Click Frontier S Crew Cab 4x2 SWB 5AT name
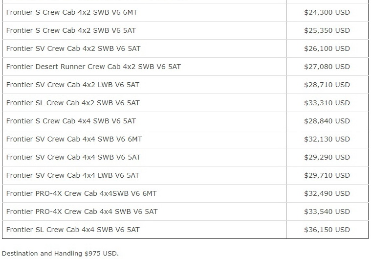 [71, 30]
